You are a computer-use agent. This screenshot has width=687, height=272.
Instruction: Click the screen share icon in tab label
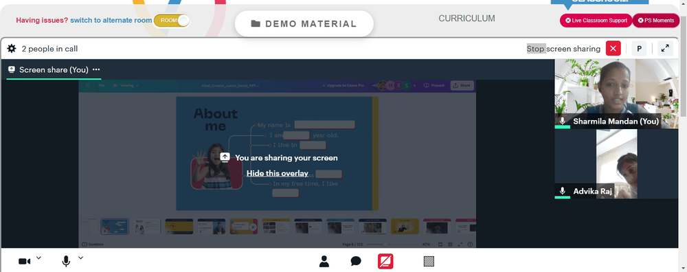pyautogui.click(x=12, y=69)
